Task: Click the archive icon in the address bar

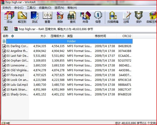Action: click(x=16, y=29)
